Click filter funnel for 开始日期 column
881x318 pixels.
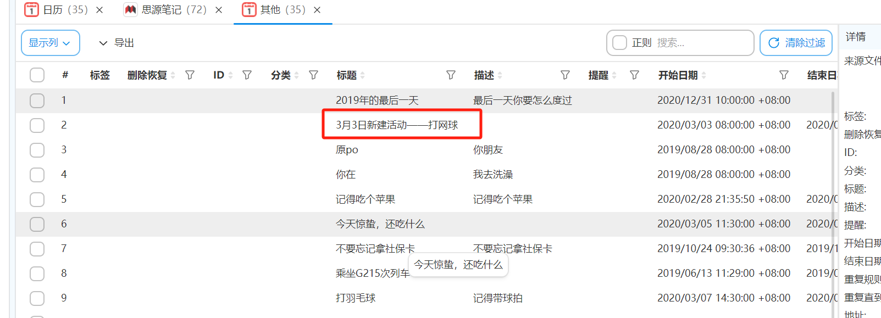pos(784,75)
